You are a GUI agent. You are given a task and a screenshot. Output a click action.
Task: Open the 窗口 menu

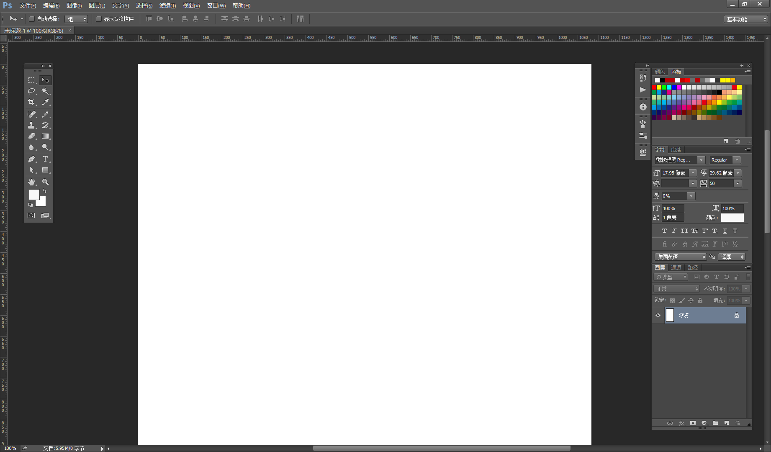(x=216, y=5)
